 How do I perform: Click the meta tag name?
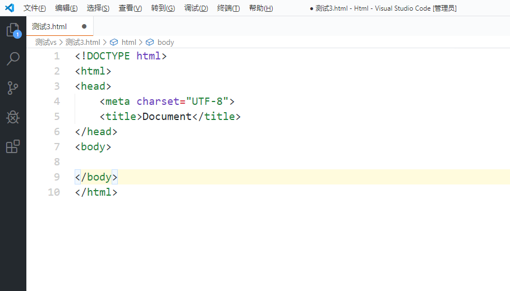click(x=117, y=101)
